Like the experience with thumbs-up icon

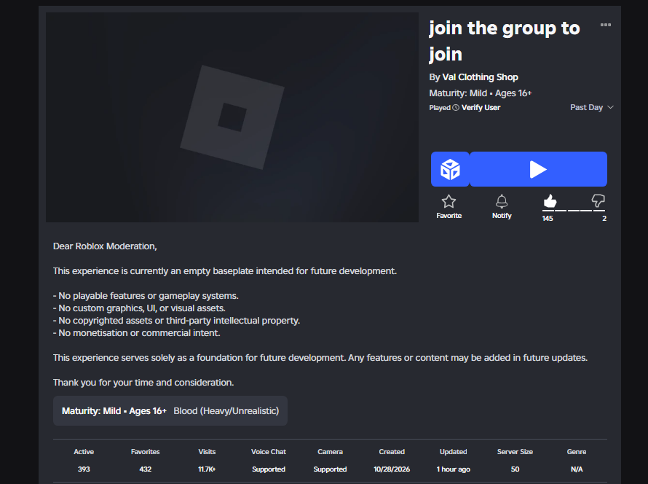click(x=550, y=201)
